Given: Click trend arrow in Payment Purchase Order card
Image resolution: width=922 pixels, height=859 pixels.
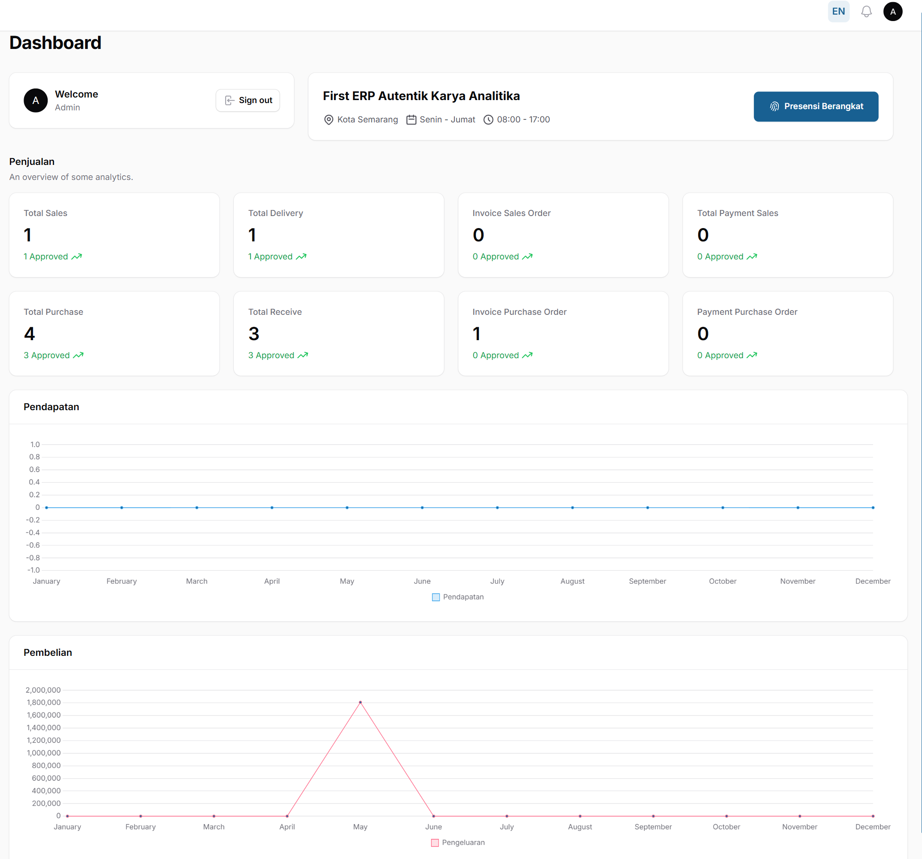Looking at the screenshot, I should pos(751,355).
